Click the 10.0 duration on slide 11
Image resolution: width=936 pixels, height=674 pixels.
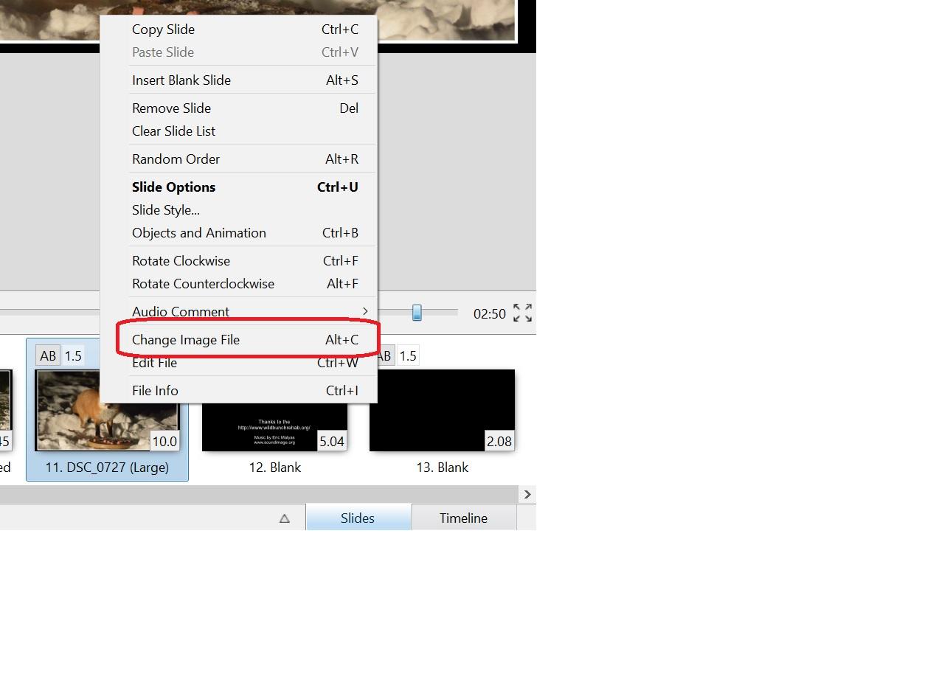pyautogui.click(x=164, y=441)
